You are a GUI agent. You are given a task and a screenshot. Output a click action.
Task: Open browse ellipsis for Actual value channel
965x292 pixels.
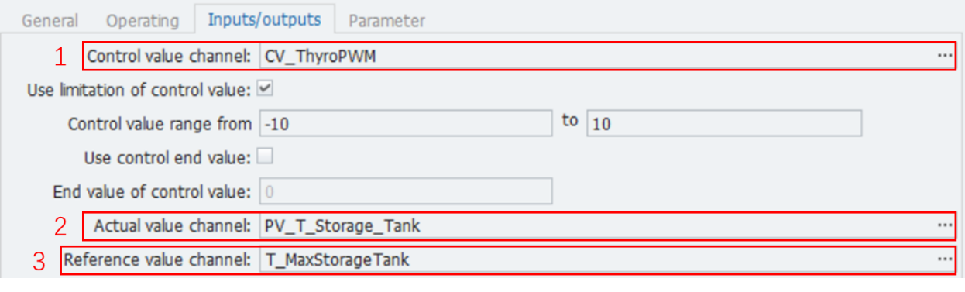click(944, 225)
